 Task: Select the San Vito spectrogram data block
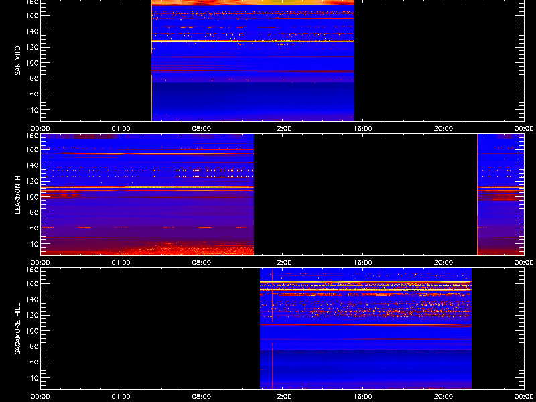253,60
